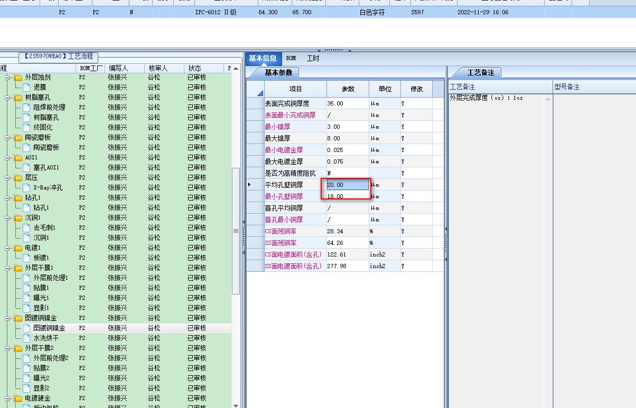Collapse the 陶瓷磨板 folder node
Screen dimensions: 636x408
point(8,138)
